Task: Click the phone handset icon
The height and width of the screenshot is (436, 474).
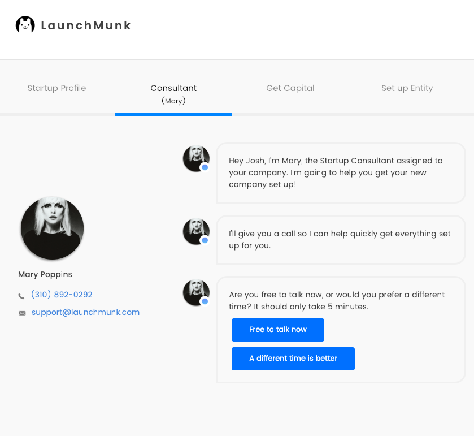Action: coord(21,296)
